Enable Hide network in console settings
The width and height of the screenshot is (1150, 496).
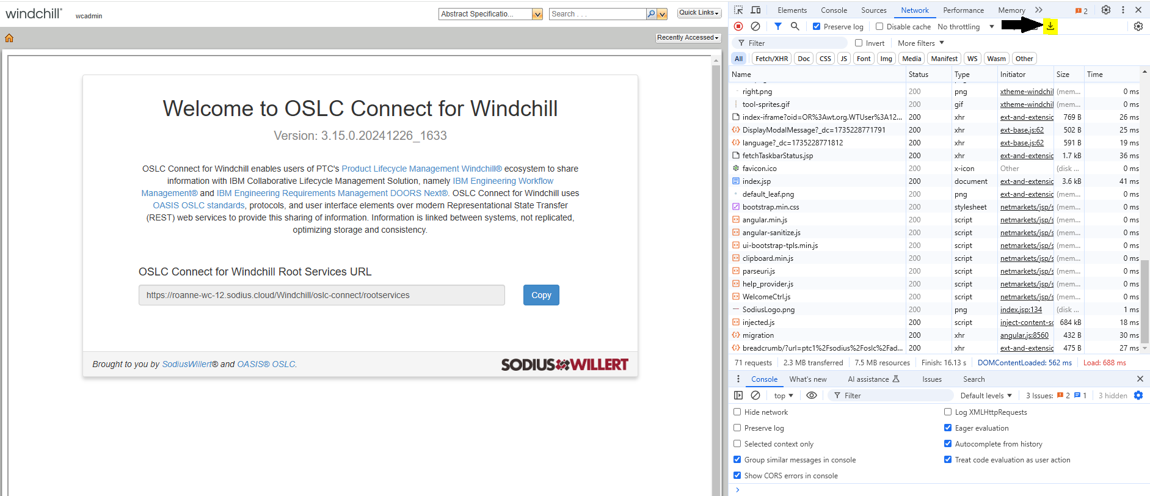tap(737, 412)
